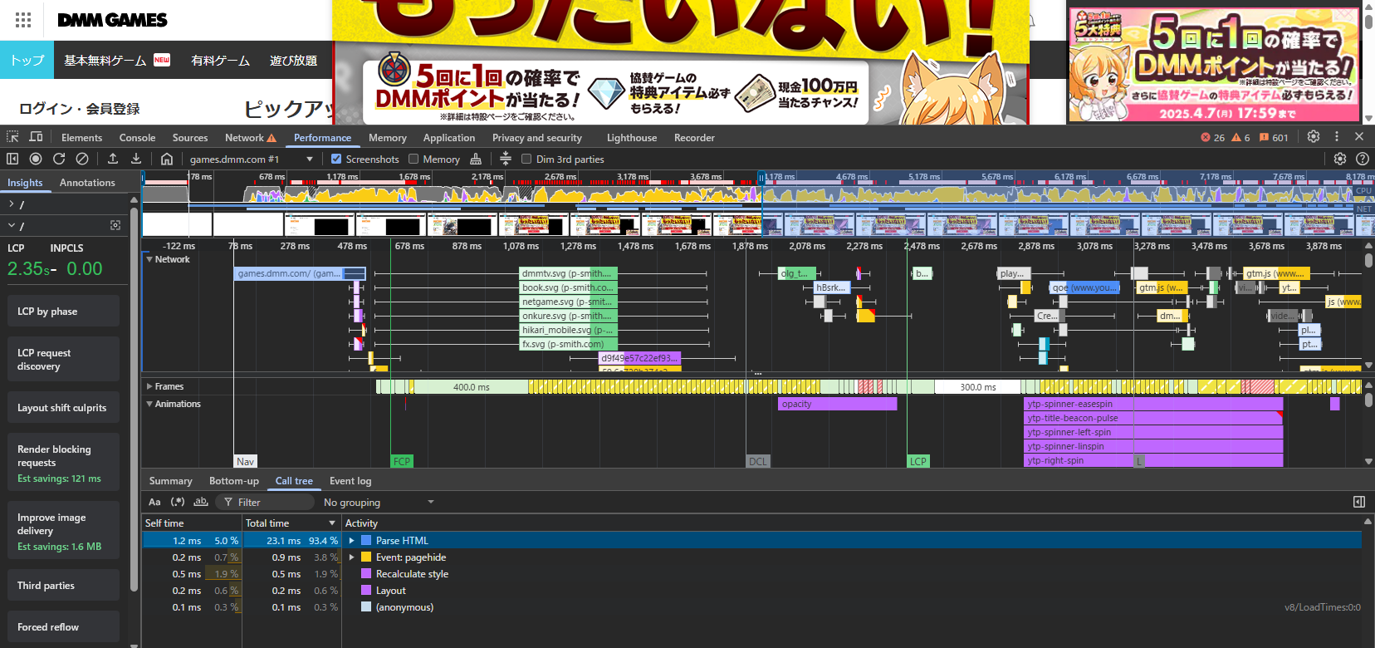Switch to the Lighthouse tab
Screen dimensions: 1375x648
[x=632, y=138]
